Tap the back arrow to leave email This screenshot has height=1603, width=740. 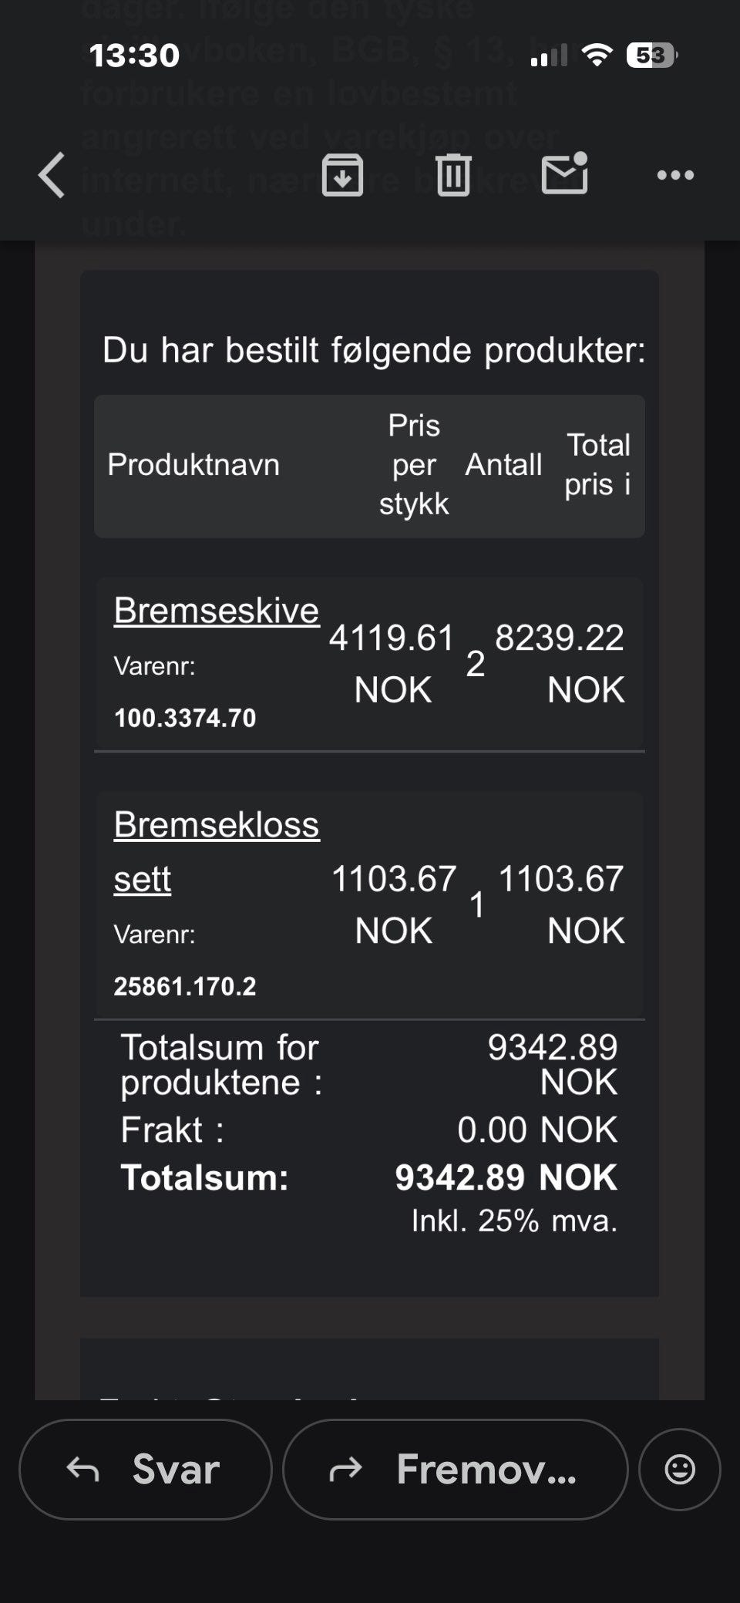[x=52, y=175]
